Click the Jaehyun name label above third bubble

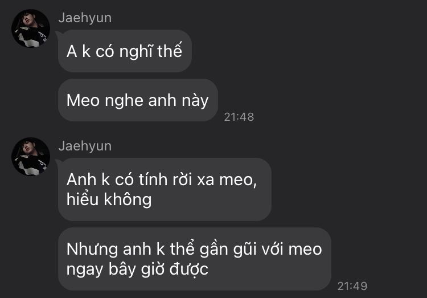pyautogui.click(x=85, y=146)
